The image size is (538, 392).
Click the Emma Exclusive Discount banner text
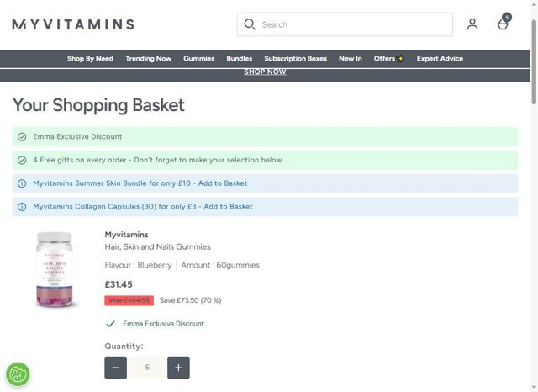pyautogui.click(x=77, y=136)
